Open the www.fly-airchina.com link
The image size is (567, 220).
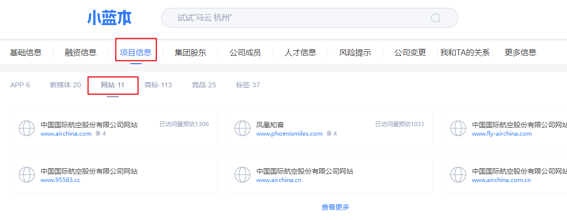point(502,134)
